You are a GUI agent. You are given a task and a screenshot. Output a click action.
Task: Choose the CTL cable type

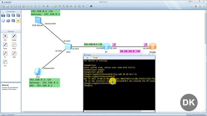(x=5, y=62)
